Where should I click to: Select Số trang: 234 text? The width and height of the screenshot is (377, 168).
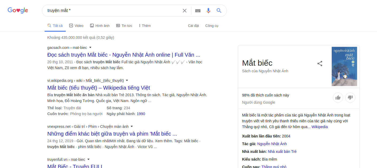point(118,108)
